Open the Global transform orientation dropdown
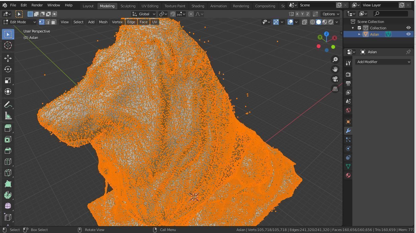This screenshot has height=233, width=416. [x=144, y=14]
